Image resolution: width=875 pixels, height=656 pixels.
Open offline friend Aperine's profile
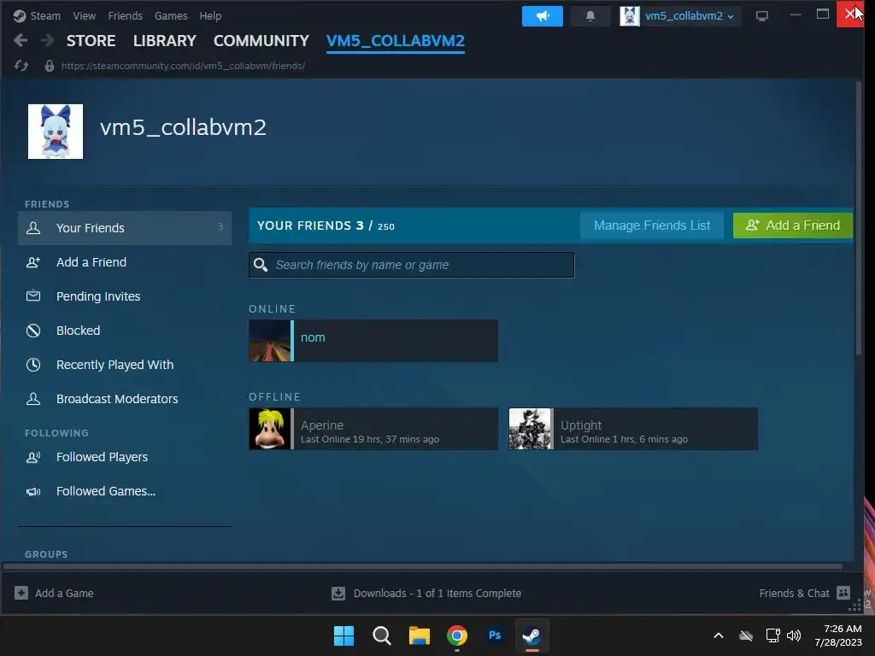pos(373,429)
